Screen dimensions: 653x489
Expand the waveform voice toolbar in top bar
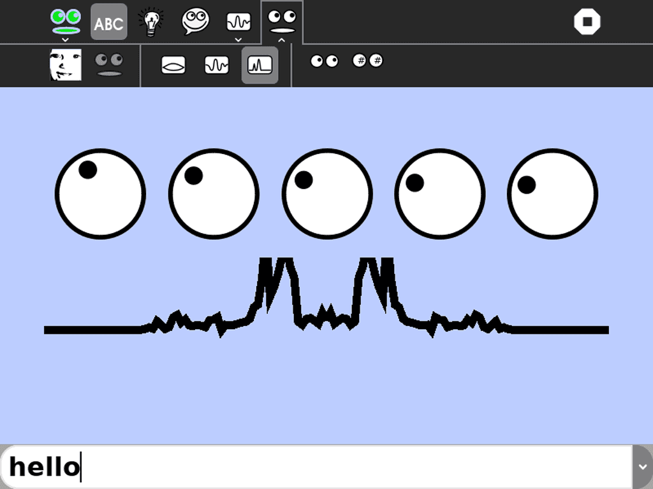point(238,22)
